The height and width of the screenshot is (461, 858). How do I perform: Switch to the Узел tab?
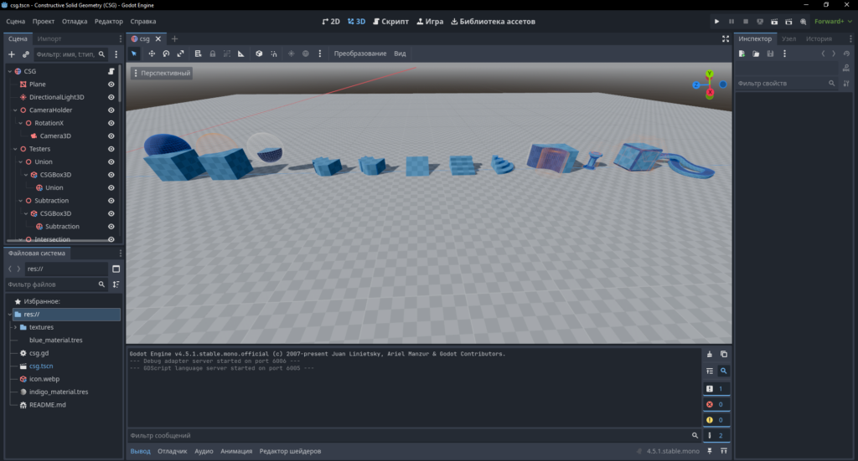tap(788, 38)
